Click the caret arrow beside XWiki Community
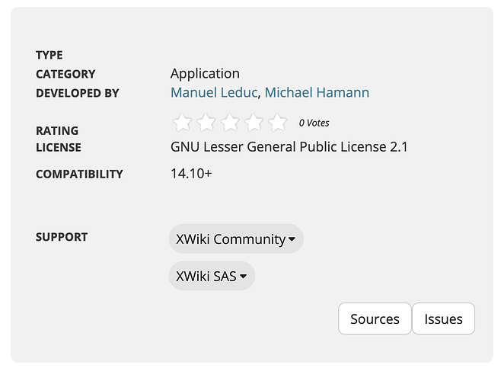This screenshot has width=504, height=381. (292, 239)
